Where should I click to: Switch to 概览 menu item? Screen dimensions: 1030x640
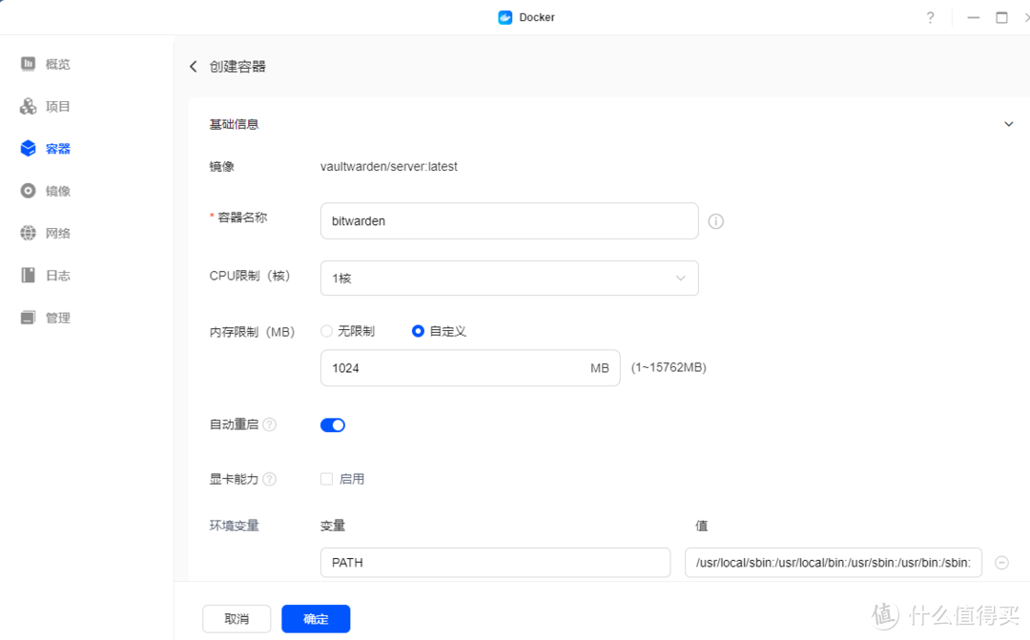pyautogui.click(x=58, y=64)
